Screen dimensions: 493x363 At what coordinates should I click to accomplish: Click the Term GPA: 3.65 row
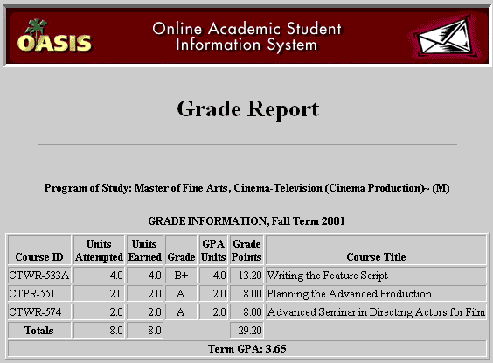click(x=247, y=348)
